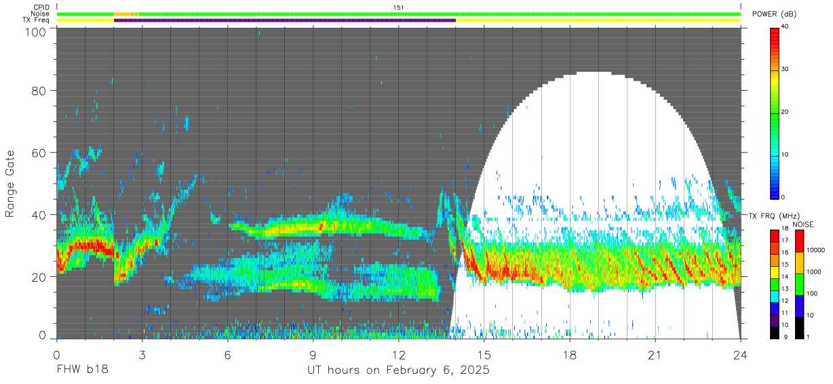Click the 1 label on NOISE legend
The height and width of the screenshot is (384, 833).
pyautogui.click(x=809, y=337)
